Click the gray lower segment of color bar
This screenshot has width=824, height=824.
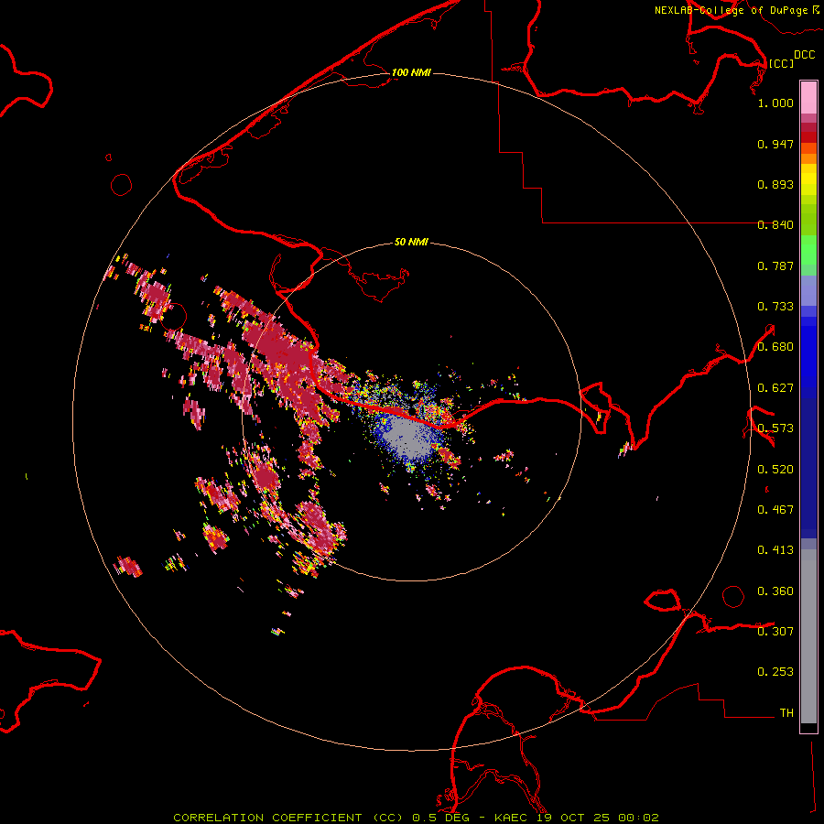(x=808, y=636)
